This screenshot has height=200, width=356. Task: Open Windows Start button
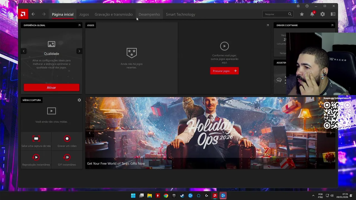[133, 196]
